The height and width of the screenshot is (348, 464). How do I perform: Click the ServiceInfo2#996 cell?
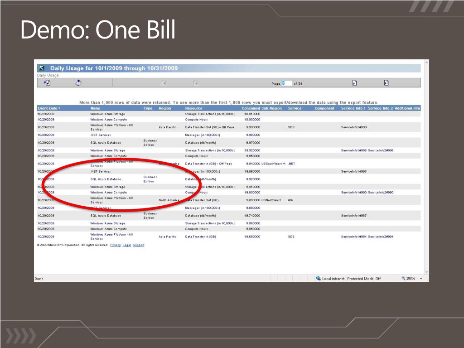(x=381, y=150)
